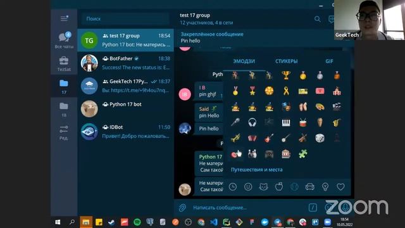The image size is (405, 228).
Task: Insert the clapperboard emoji
Action: coord(337,107)
